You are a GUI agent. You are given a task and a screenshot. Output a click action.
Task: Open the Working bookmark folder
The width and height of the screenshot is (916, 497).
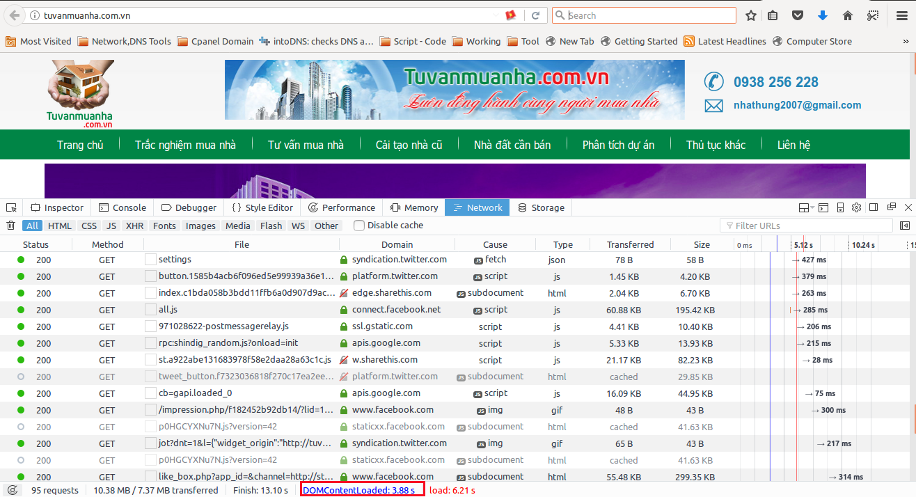point(476,41)
